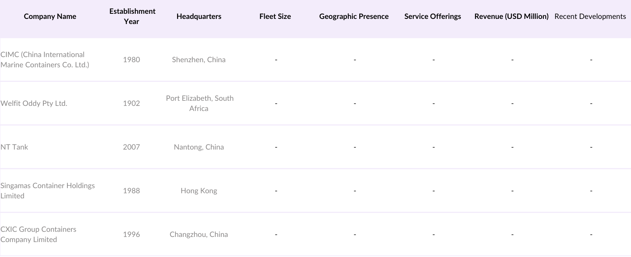Image resolution: width=631 pixels, height=257 pixels.
Task: Open the Welfit Oddy Pty Ltd. entry
Action: coord(34,104)
